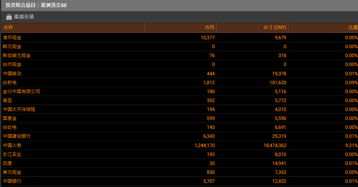Click the portfolio title 亚洲顶尖50
This screenshot has width=358, height=187.
click(x=54, y=5)
